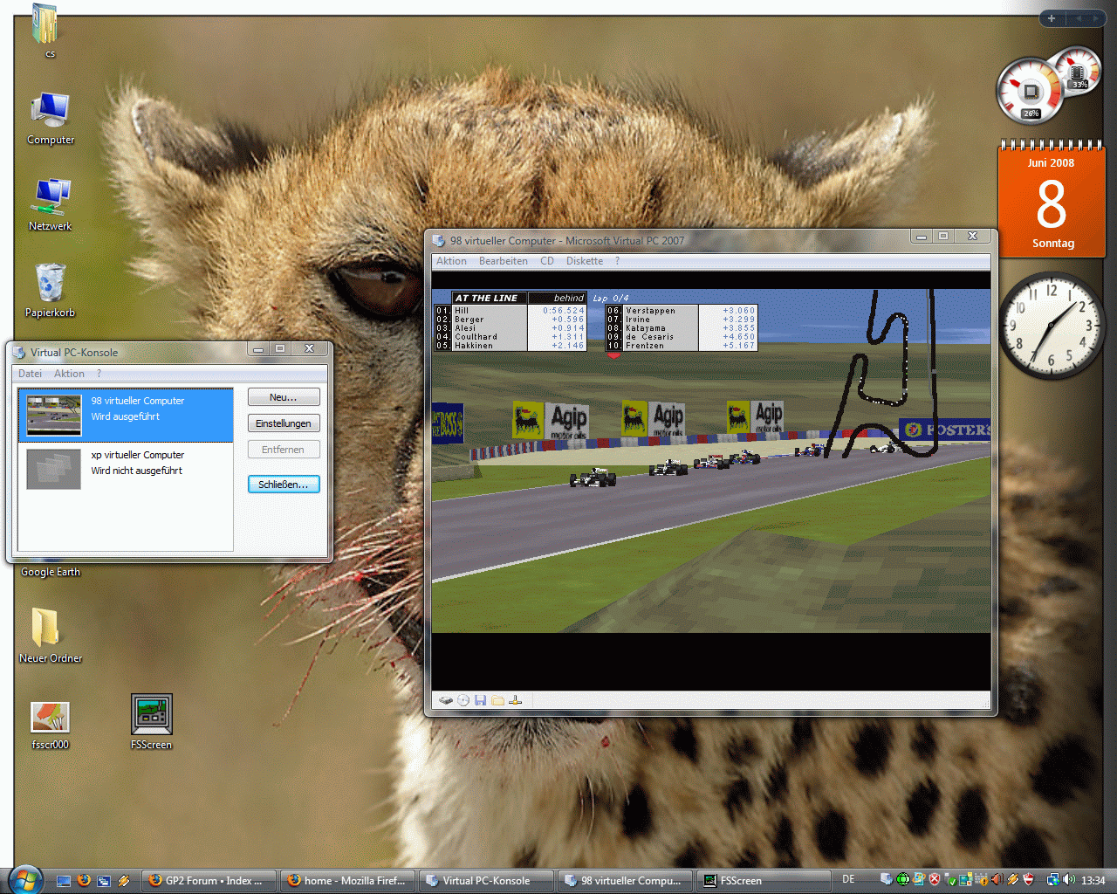Open the CD menu in Virtual PC
This screenshot has height=894, width=1117.
[547, 261]
